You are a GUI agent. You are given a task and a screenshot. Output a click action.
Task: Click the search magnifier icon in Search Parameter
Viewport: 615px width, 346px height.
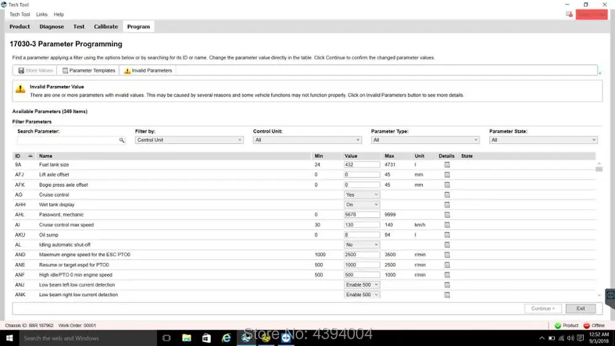122,140
